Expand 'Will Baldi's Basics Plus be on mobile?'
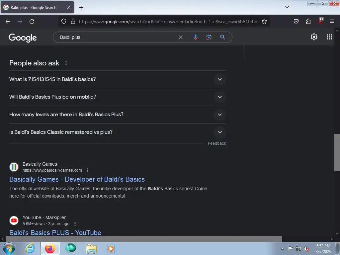 118,97
